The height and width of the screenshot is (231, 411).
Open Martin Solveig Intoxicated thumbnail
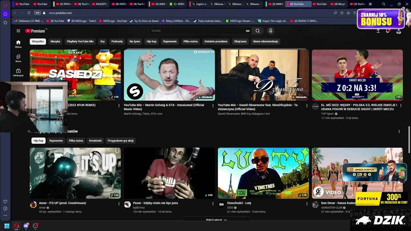pyautogui.click(x=169, y=75)
